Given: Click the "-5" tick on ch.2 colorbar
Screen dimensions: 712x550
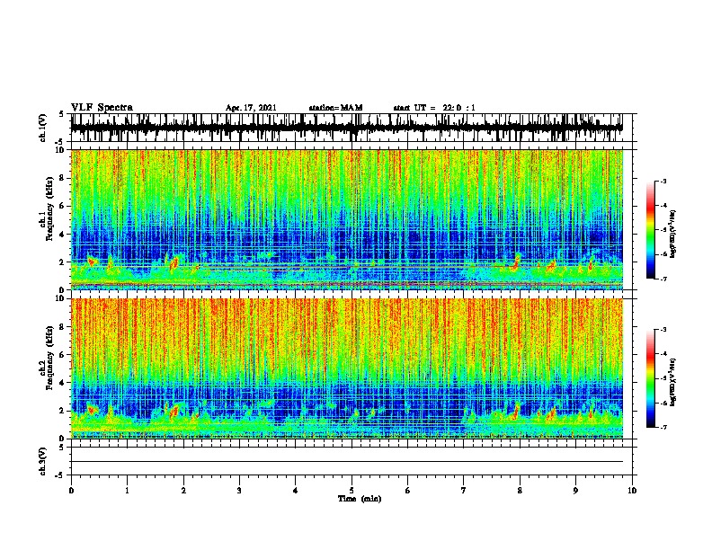Looking at the screenshot, I should click(x=663, y=378).
